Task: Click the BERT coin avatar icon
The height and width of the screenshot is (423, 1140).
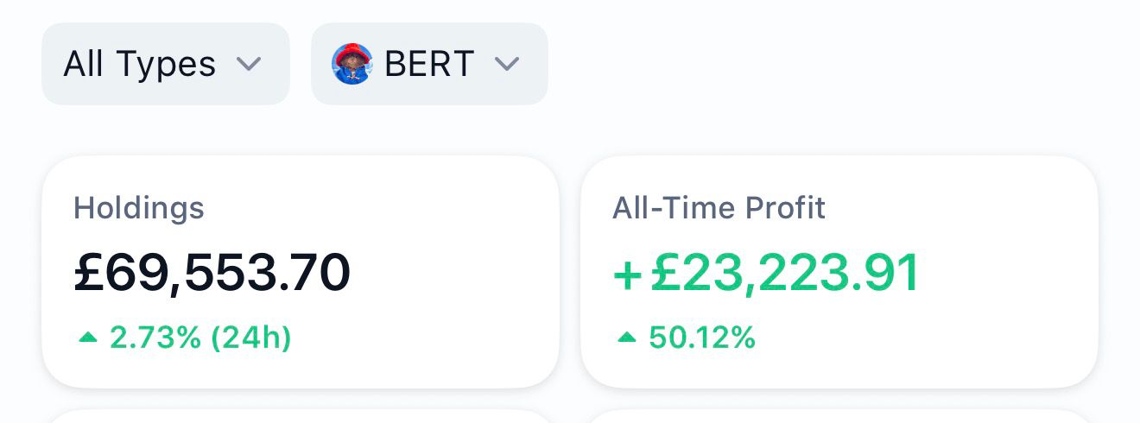Action: coord(351,64)
